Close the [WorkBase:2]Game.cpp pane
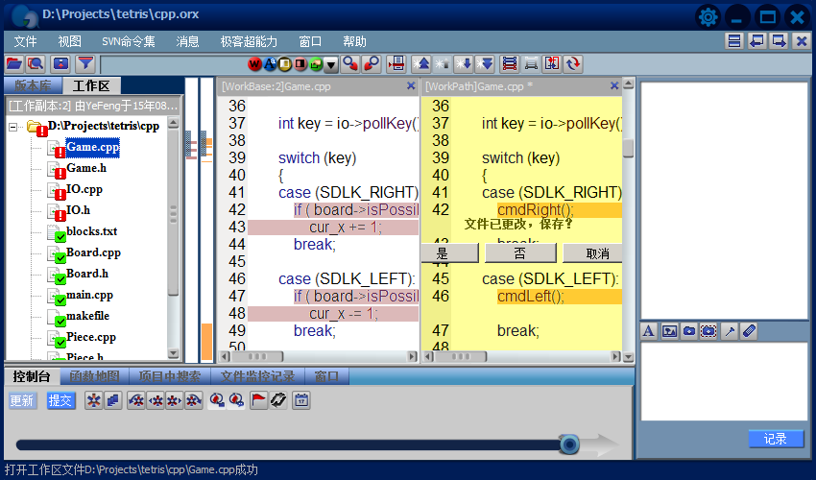816x480 pixels. [x=411, y=85]
